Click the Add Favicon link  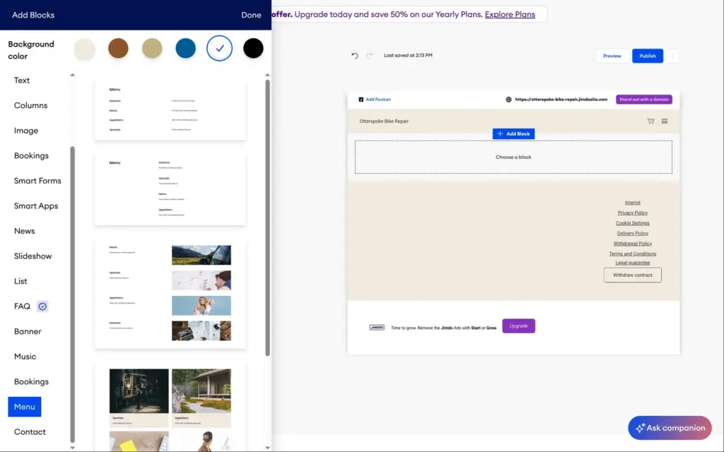coord(378,100)
